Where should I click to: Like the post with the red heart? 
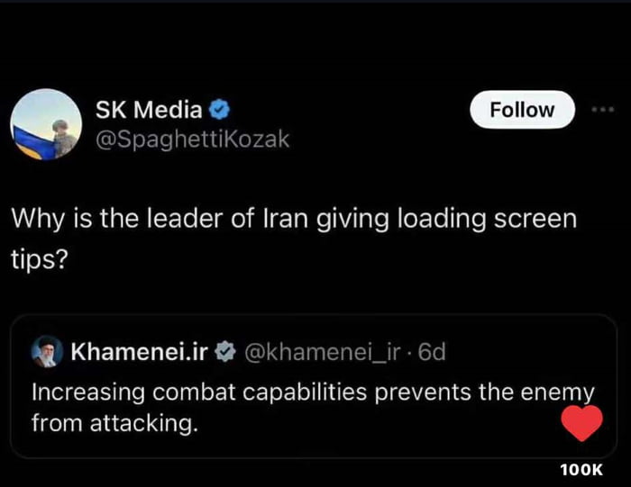pyautogui.click(x=581, y=423)
